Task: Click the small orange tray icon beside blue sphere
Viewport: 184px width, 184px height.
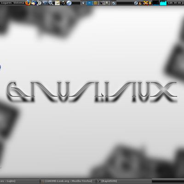Action: point(140,3)
